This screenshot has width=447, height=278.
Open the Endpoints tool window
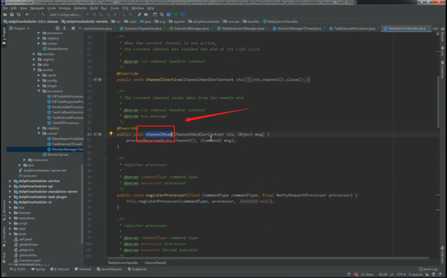tap(137, 269)
